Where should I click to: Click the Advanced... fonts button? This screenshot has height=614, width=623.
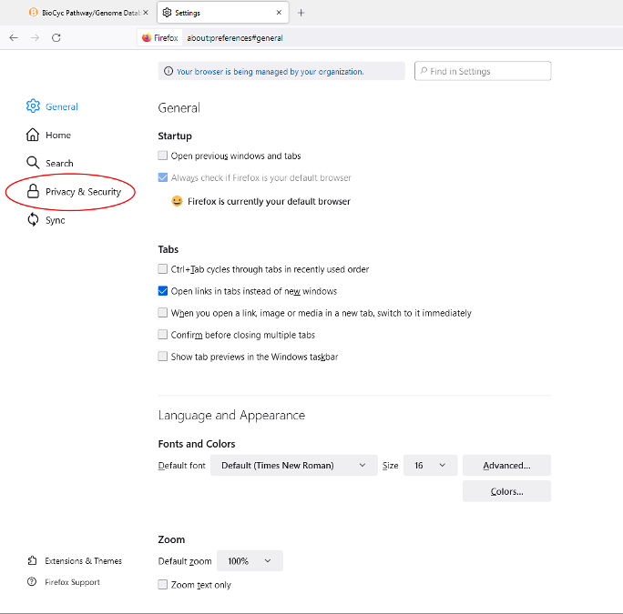tap(506, 466)
